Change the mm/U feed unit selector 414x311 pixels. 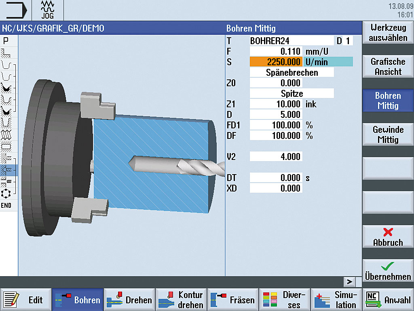click(317, 51)
